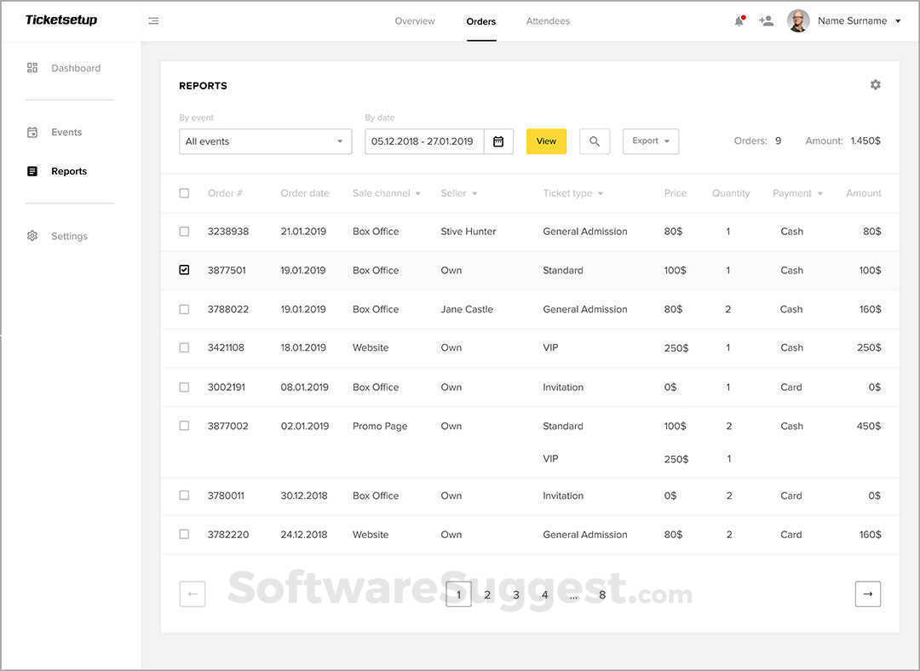Check the box for order 3788022

coord(184,309)
